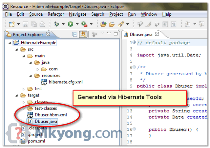
Task: Minimize the Project Explorer panel
Action: [109, 32]
